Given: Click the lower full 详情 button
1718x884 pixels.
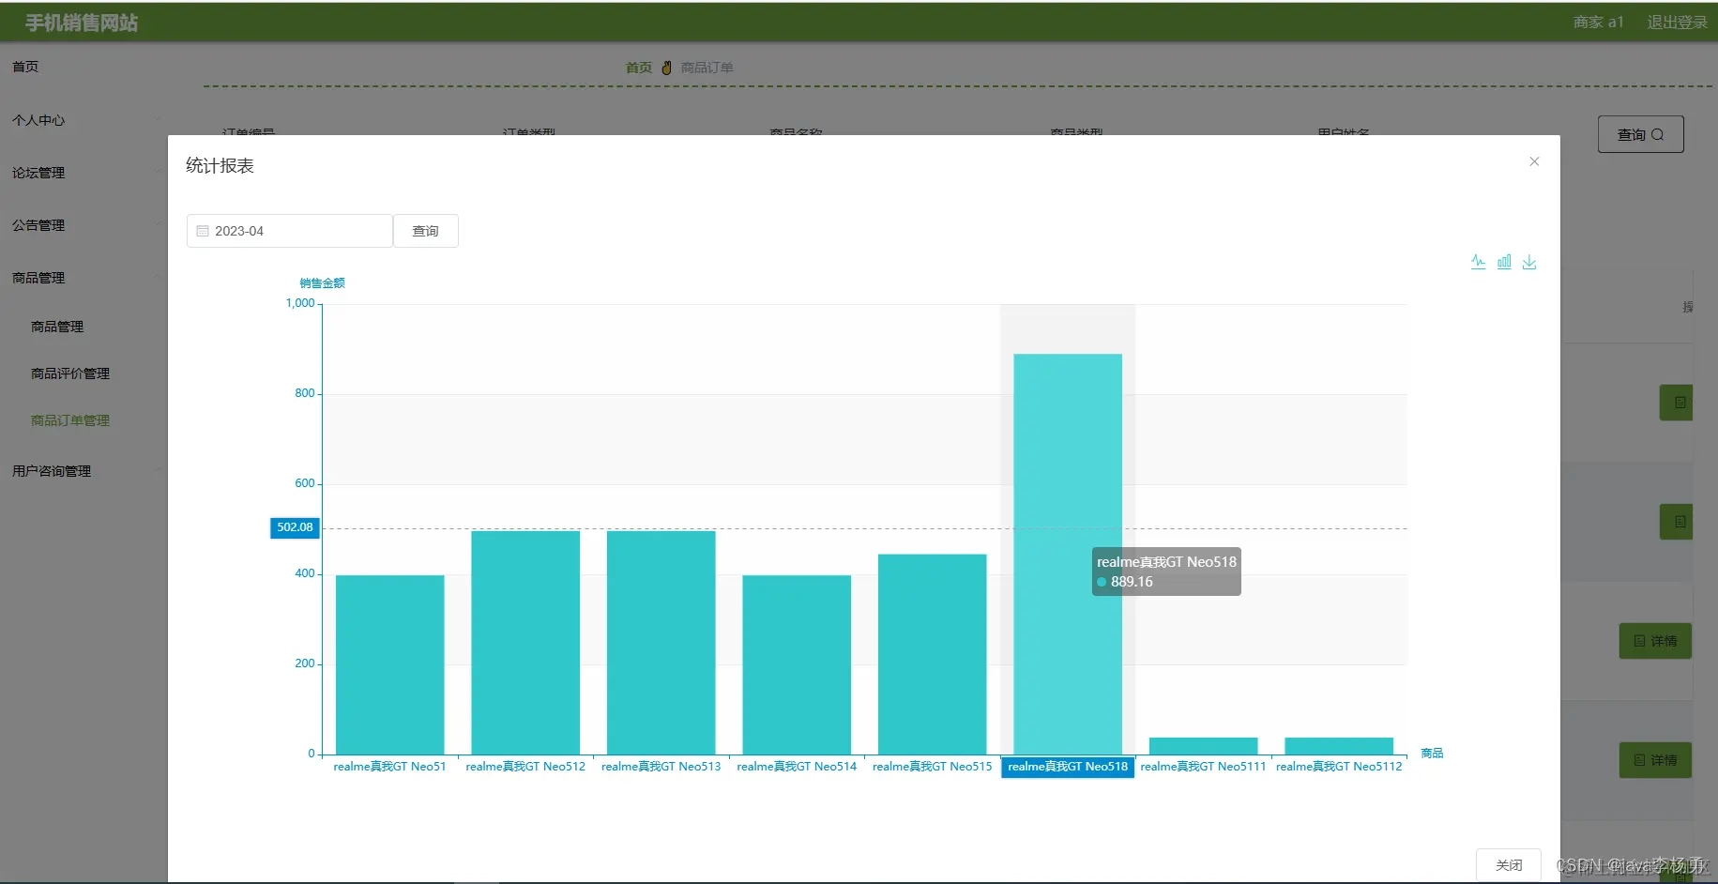Looking at the screenshot, I should 1655,760.
